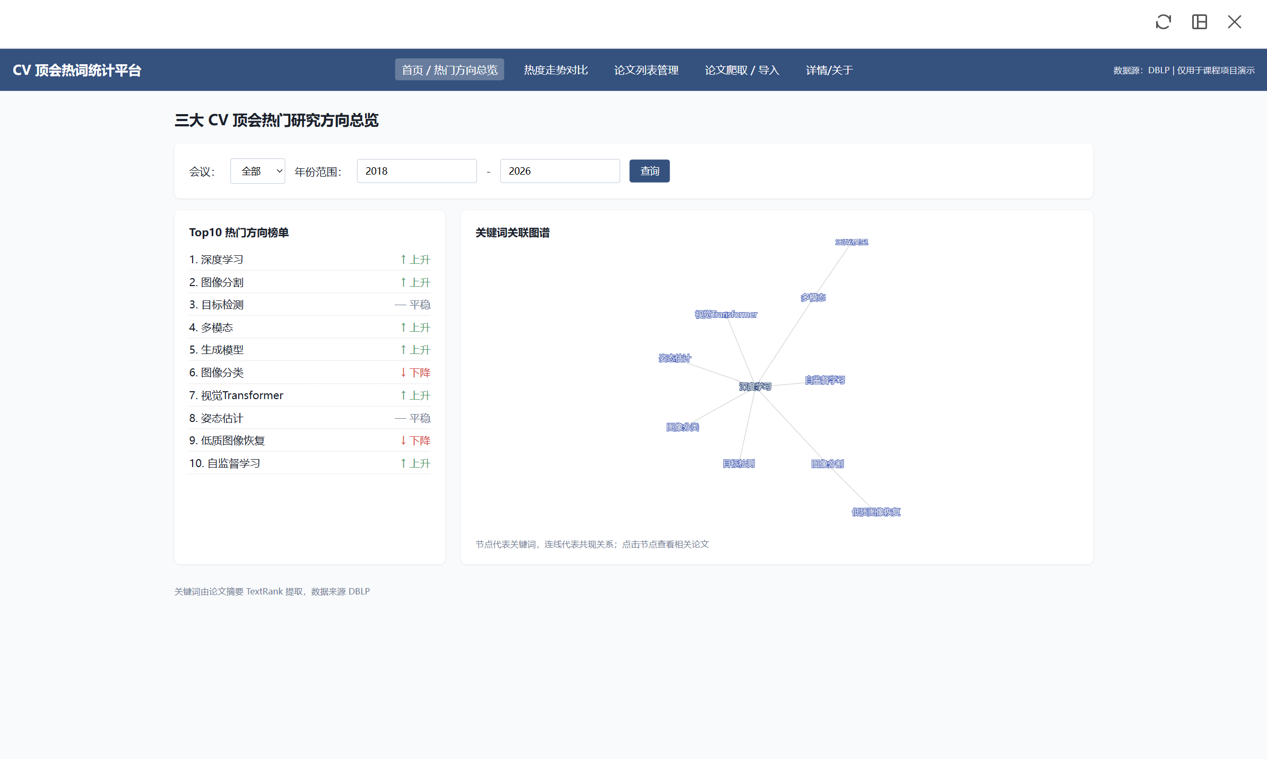Open 论文列表管理 tab
This screenshot has height=759, width=1267.
(x=646, y=70)
